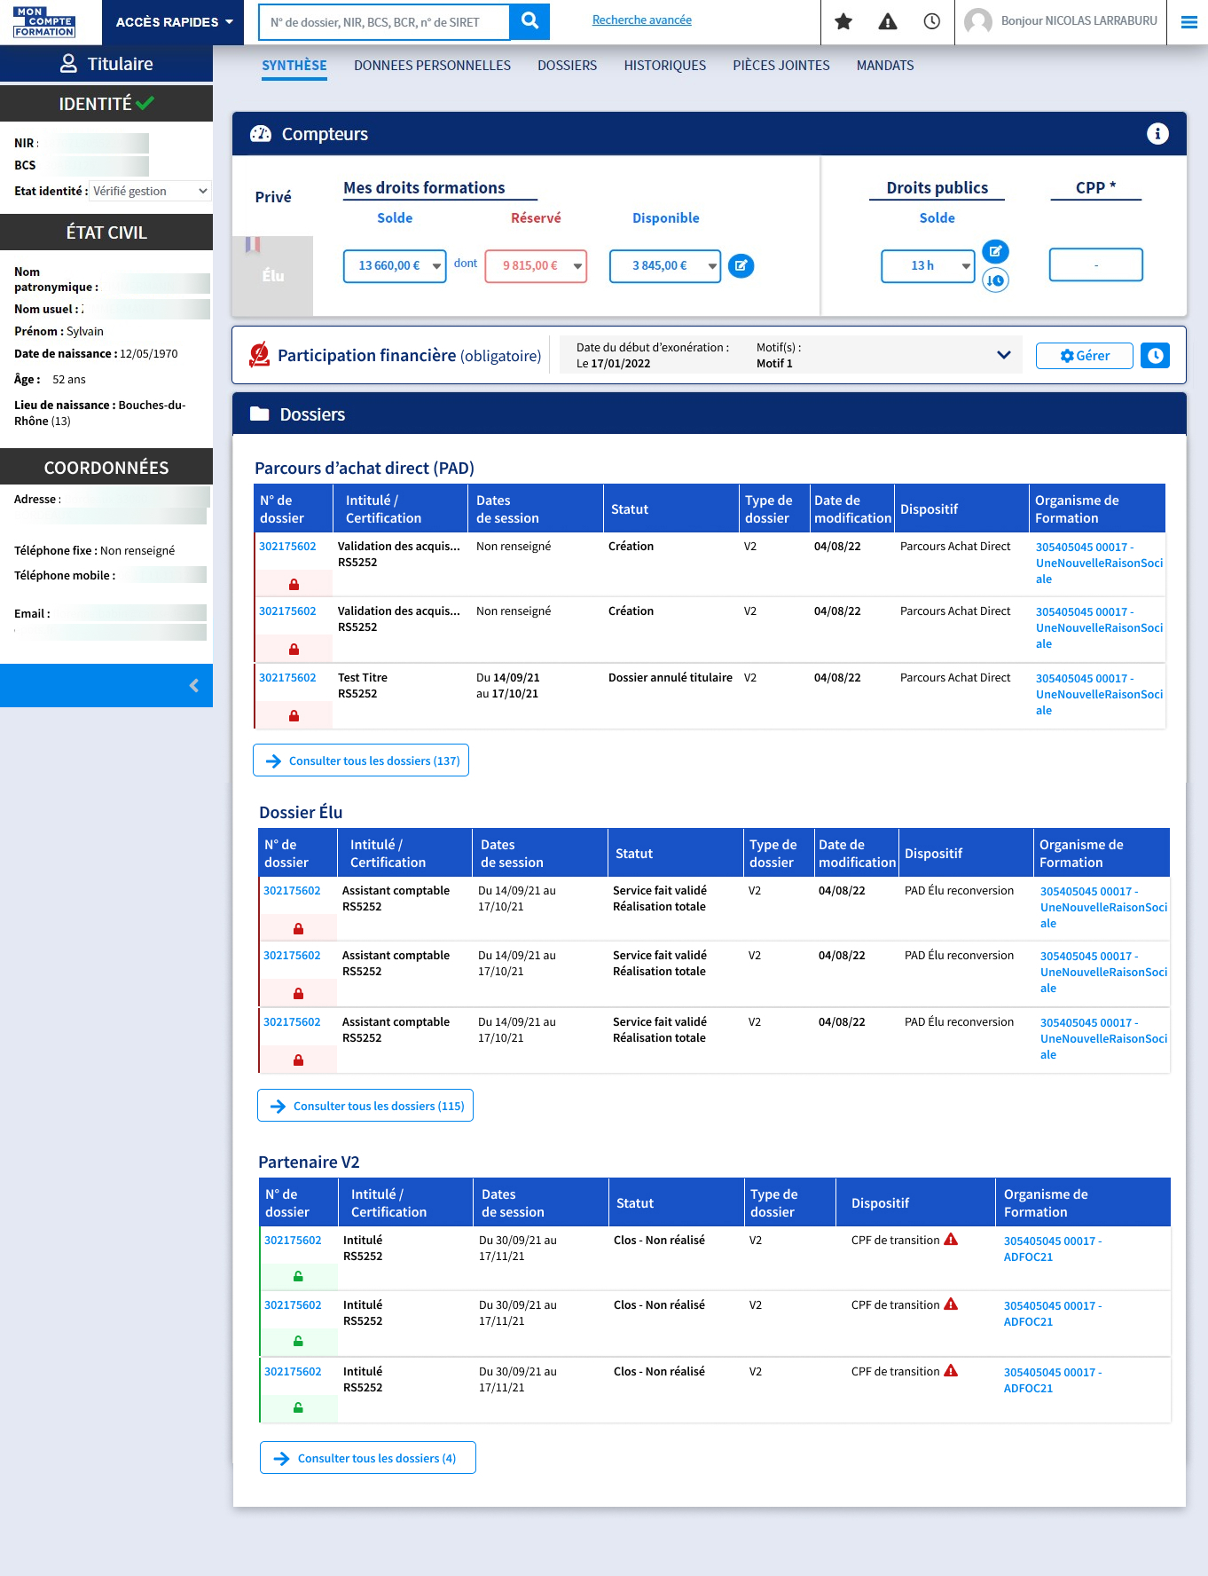Viewport: 1208px width, 1576px height.
Task: Edit the Droits publics solde icon
Action: tap(995, 251)
